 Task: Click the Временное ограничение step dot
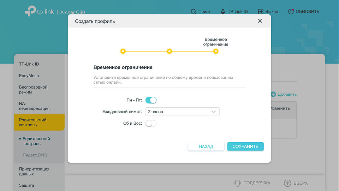coord(215,51)
